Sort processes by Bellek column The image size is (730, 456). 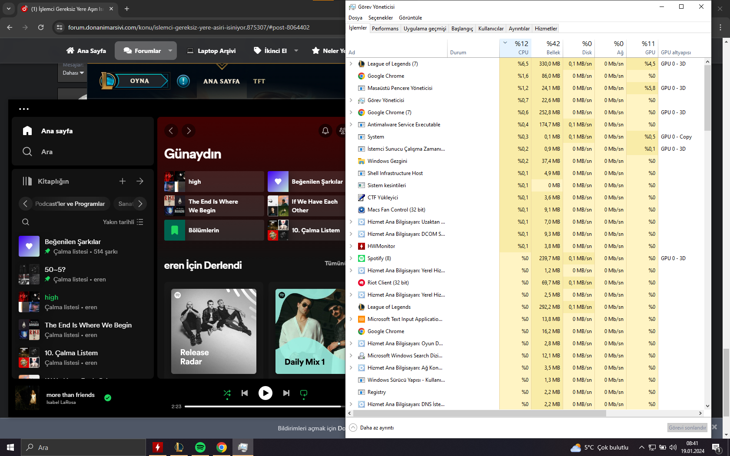tap(547, 48)
